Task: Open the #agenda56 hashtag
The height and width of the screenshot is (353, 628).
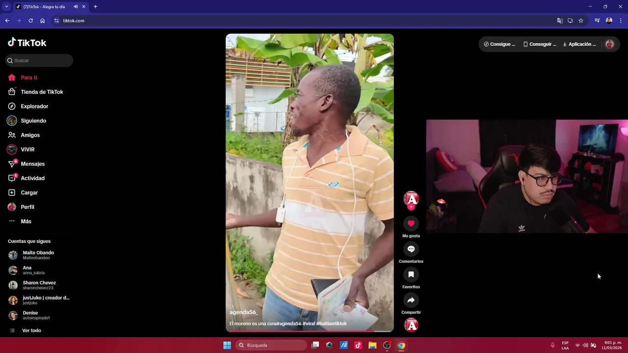Action: [288, 324]
